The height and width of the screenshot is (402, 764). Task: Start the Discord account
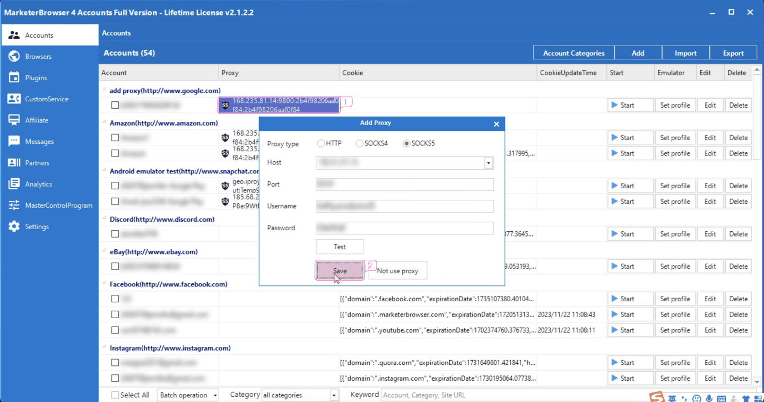tap(630, 234)
